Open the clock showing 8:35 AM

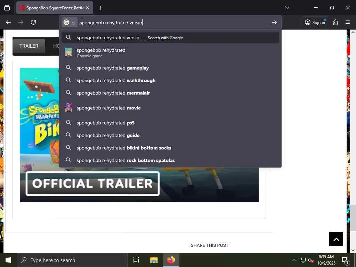coord(326,260)
